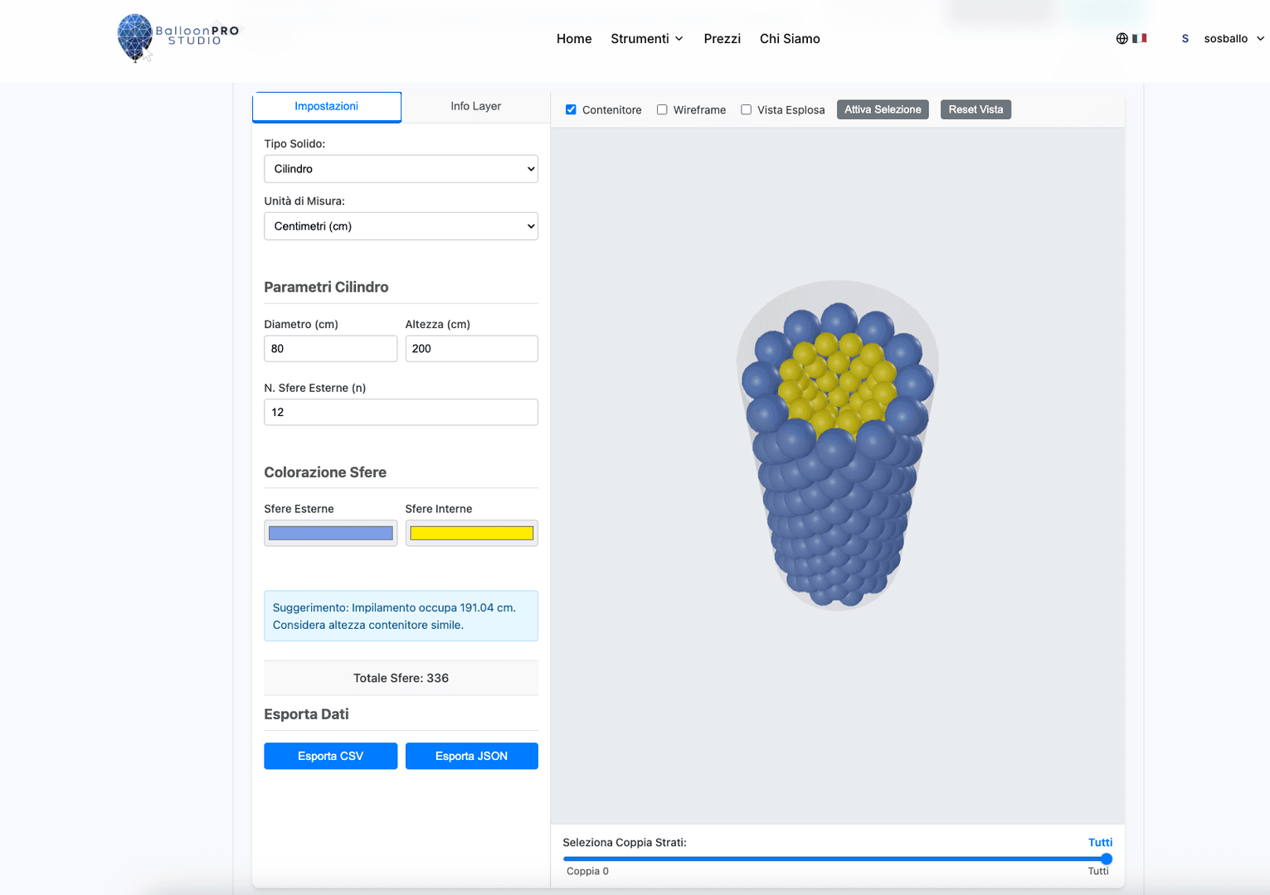Click the Esporta CSV button
The image size is (1270, 895).
pos(330,756)
